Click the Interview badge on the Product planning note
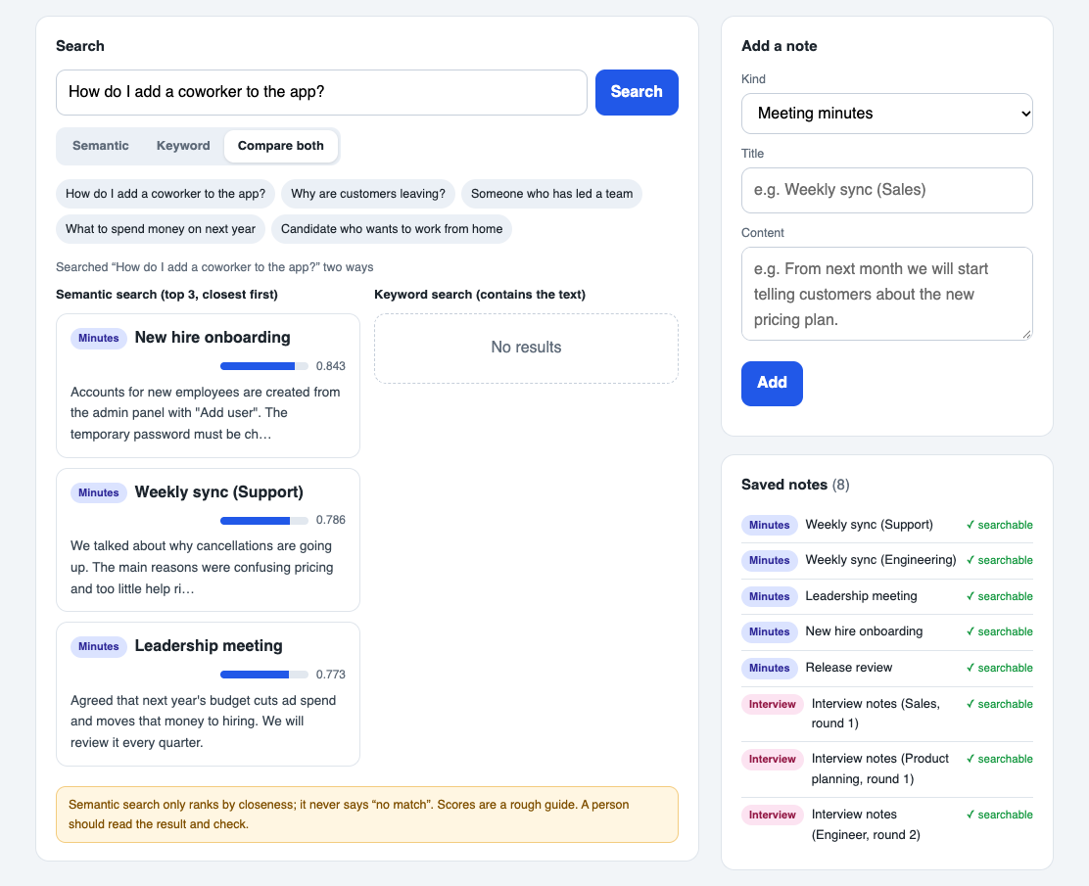The width and height of the screenshot is (1089, 886). 773,759
